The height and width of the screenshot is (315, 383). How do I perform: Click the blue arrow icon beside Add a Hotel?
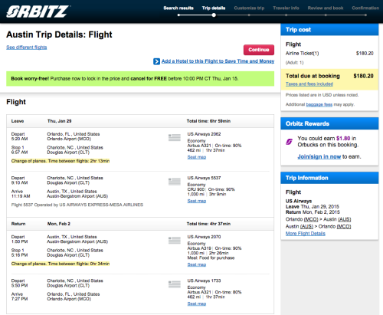point(156,61)
